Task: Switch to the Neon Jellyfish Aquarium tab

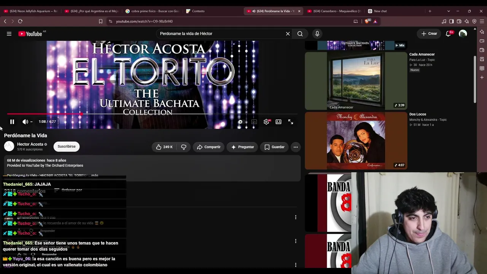Action: pyautogui.click(x=30, y=11)
